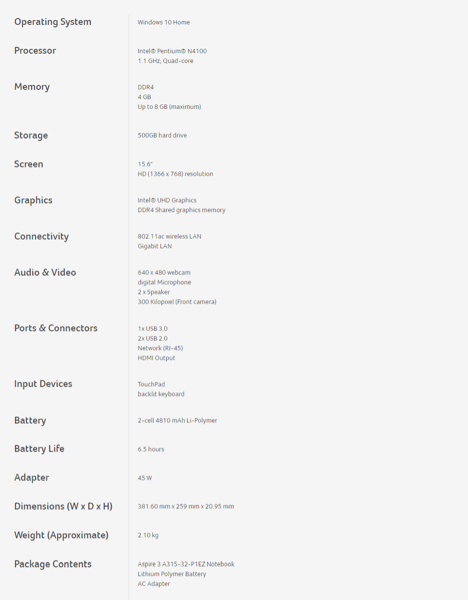Click backlit keyboard text
The width and height of the screenshot is (468, 600).
point(161,394)
